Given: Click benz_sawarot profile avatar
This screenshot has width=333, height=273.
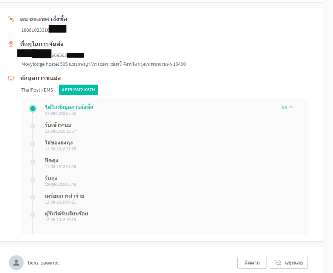Looking at the screenshot, I should 16,263.
